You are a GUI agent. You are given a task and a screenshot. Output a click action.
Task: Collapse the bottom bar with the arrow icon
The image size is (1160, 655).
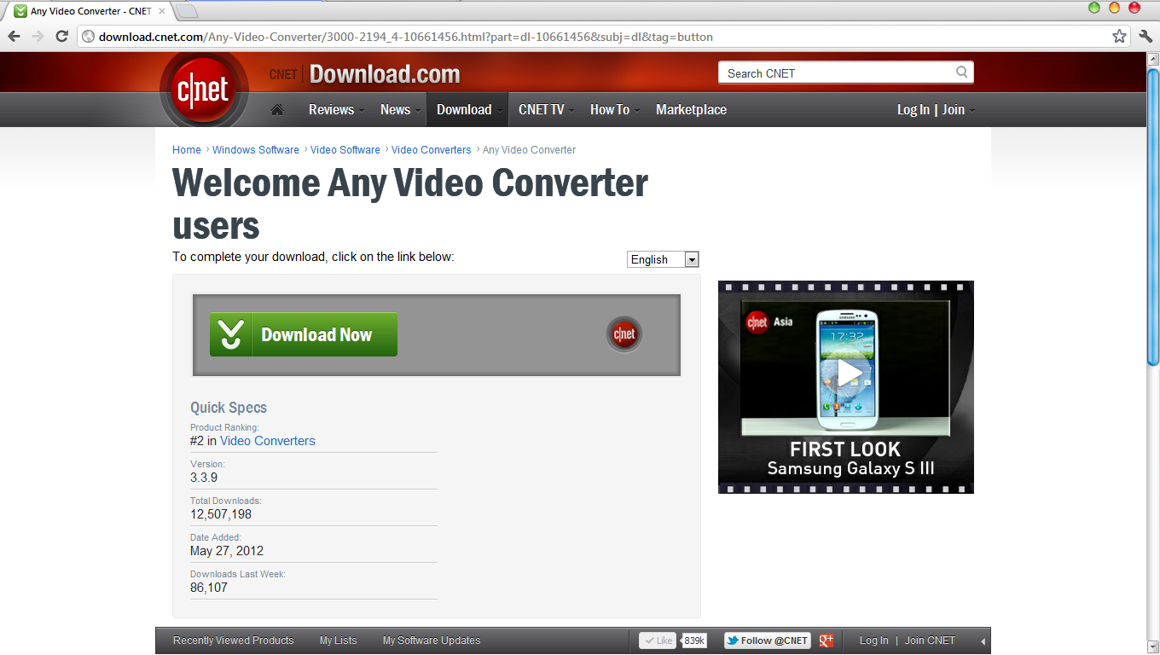pyautogui.click(x=983, y=641)
